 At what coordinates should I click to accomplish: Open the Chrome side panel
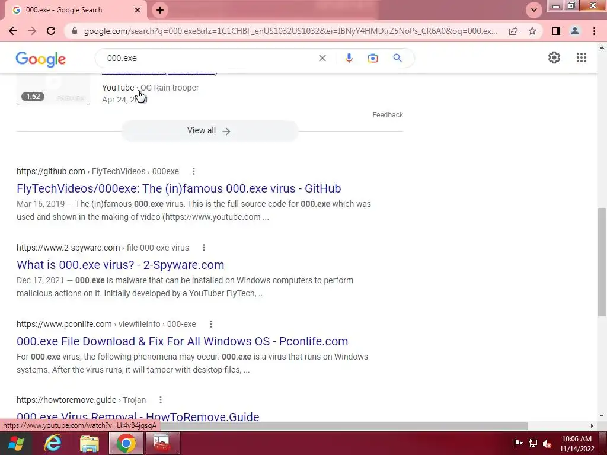[x=556, y=31]
